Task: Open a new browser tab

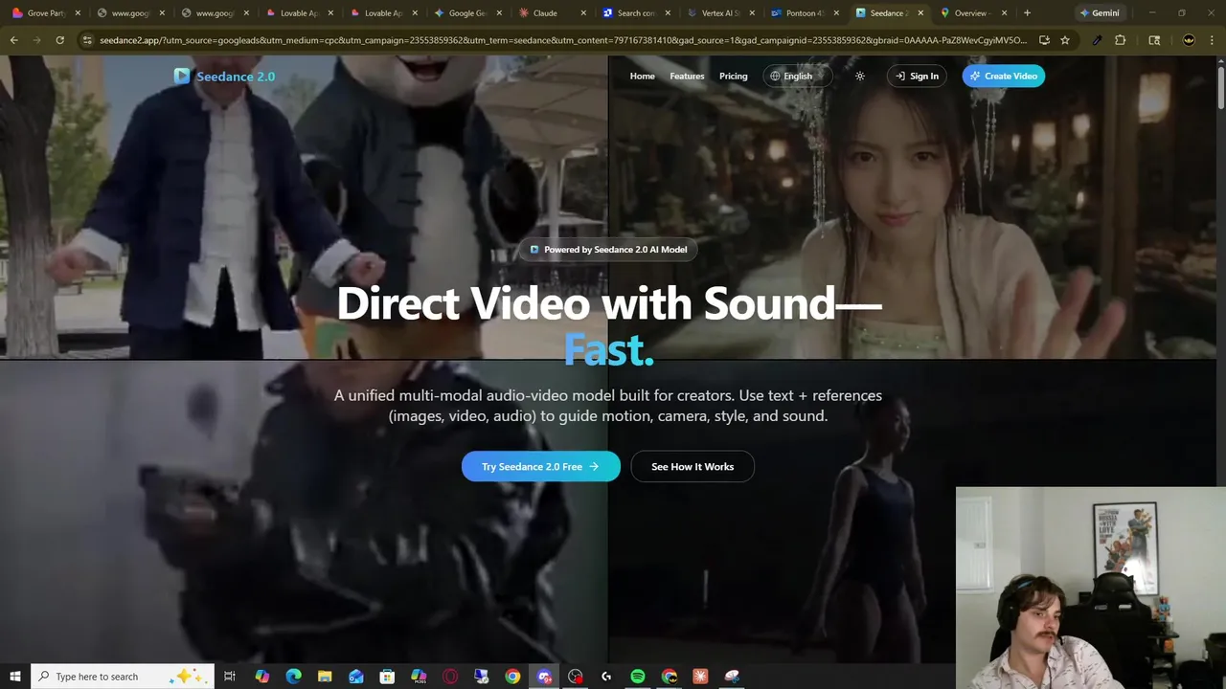Action: click(x=1027, y=13)
